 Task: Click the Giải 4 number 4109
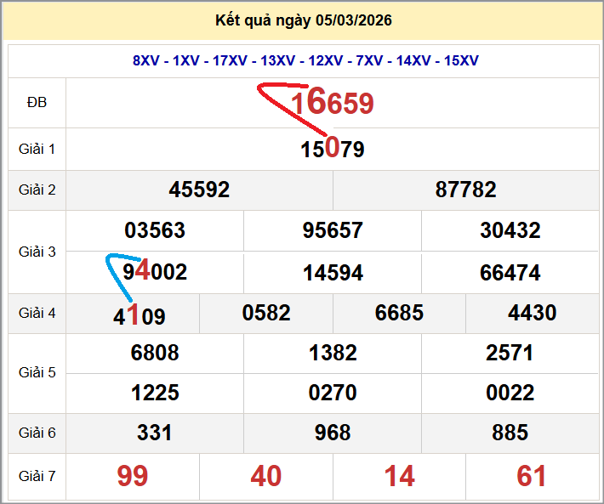(x=140, y=316)
